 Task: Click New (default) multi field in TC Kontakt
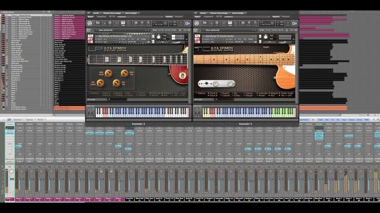point(230,30)
